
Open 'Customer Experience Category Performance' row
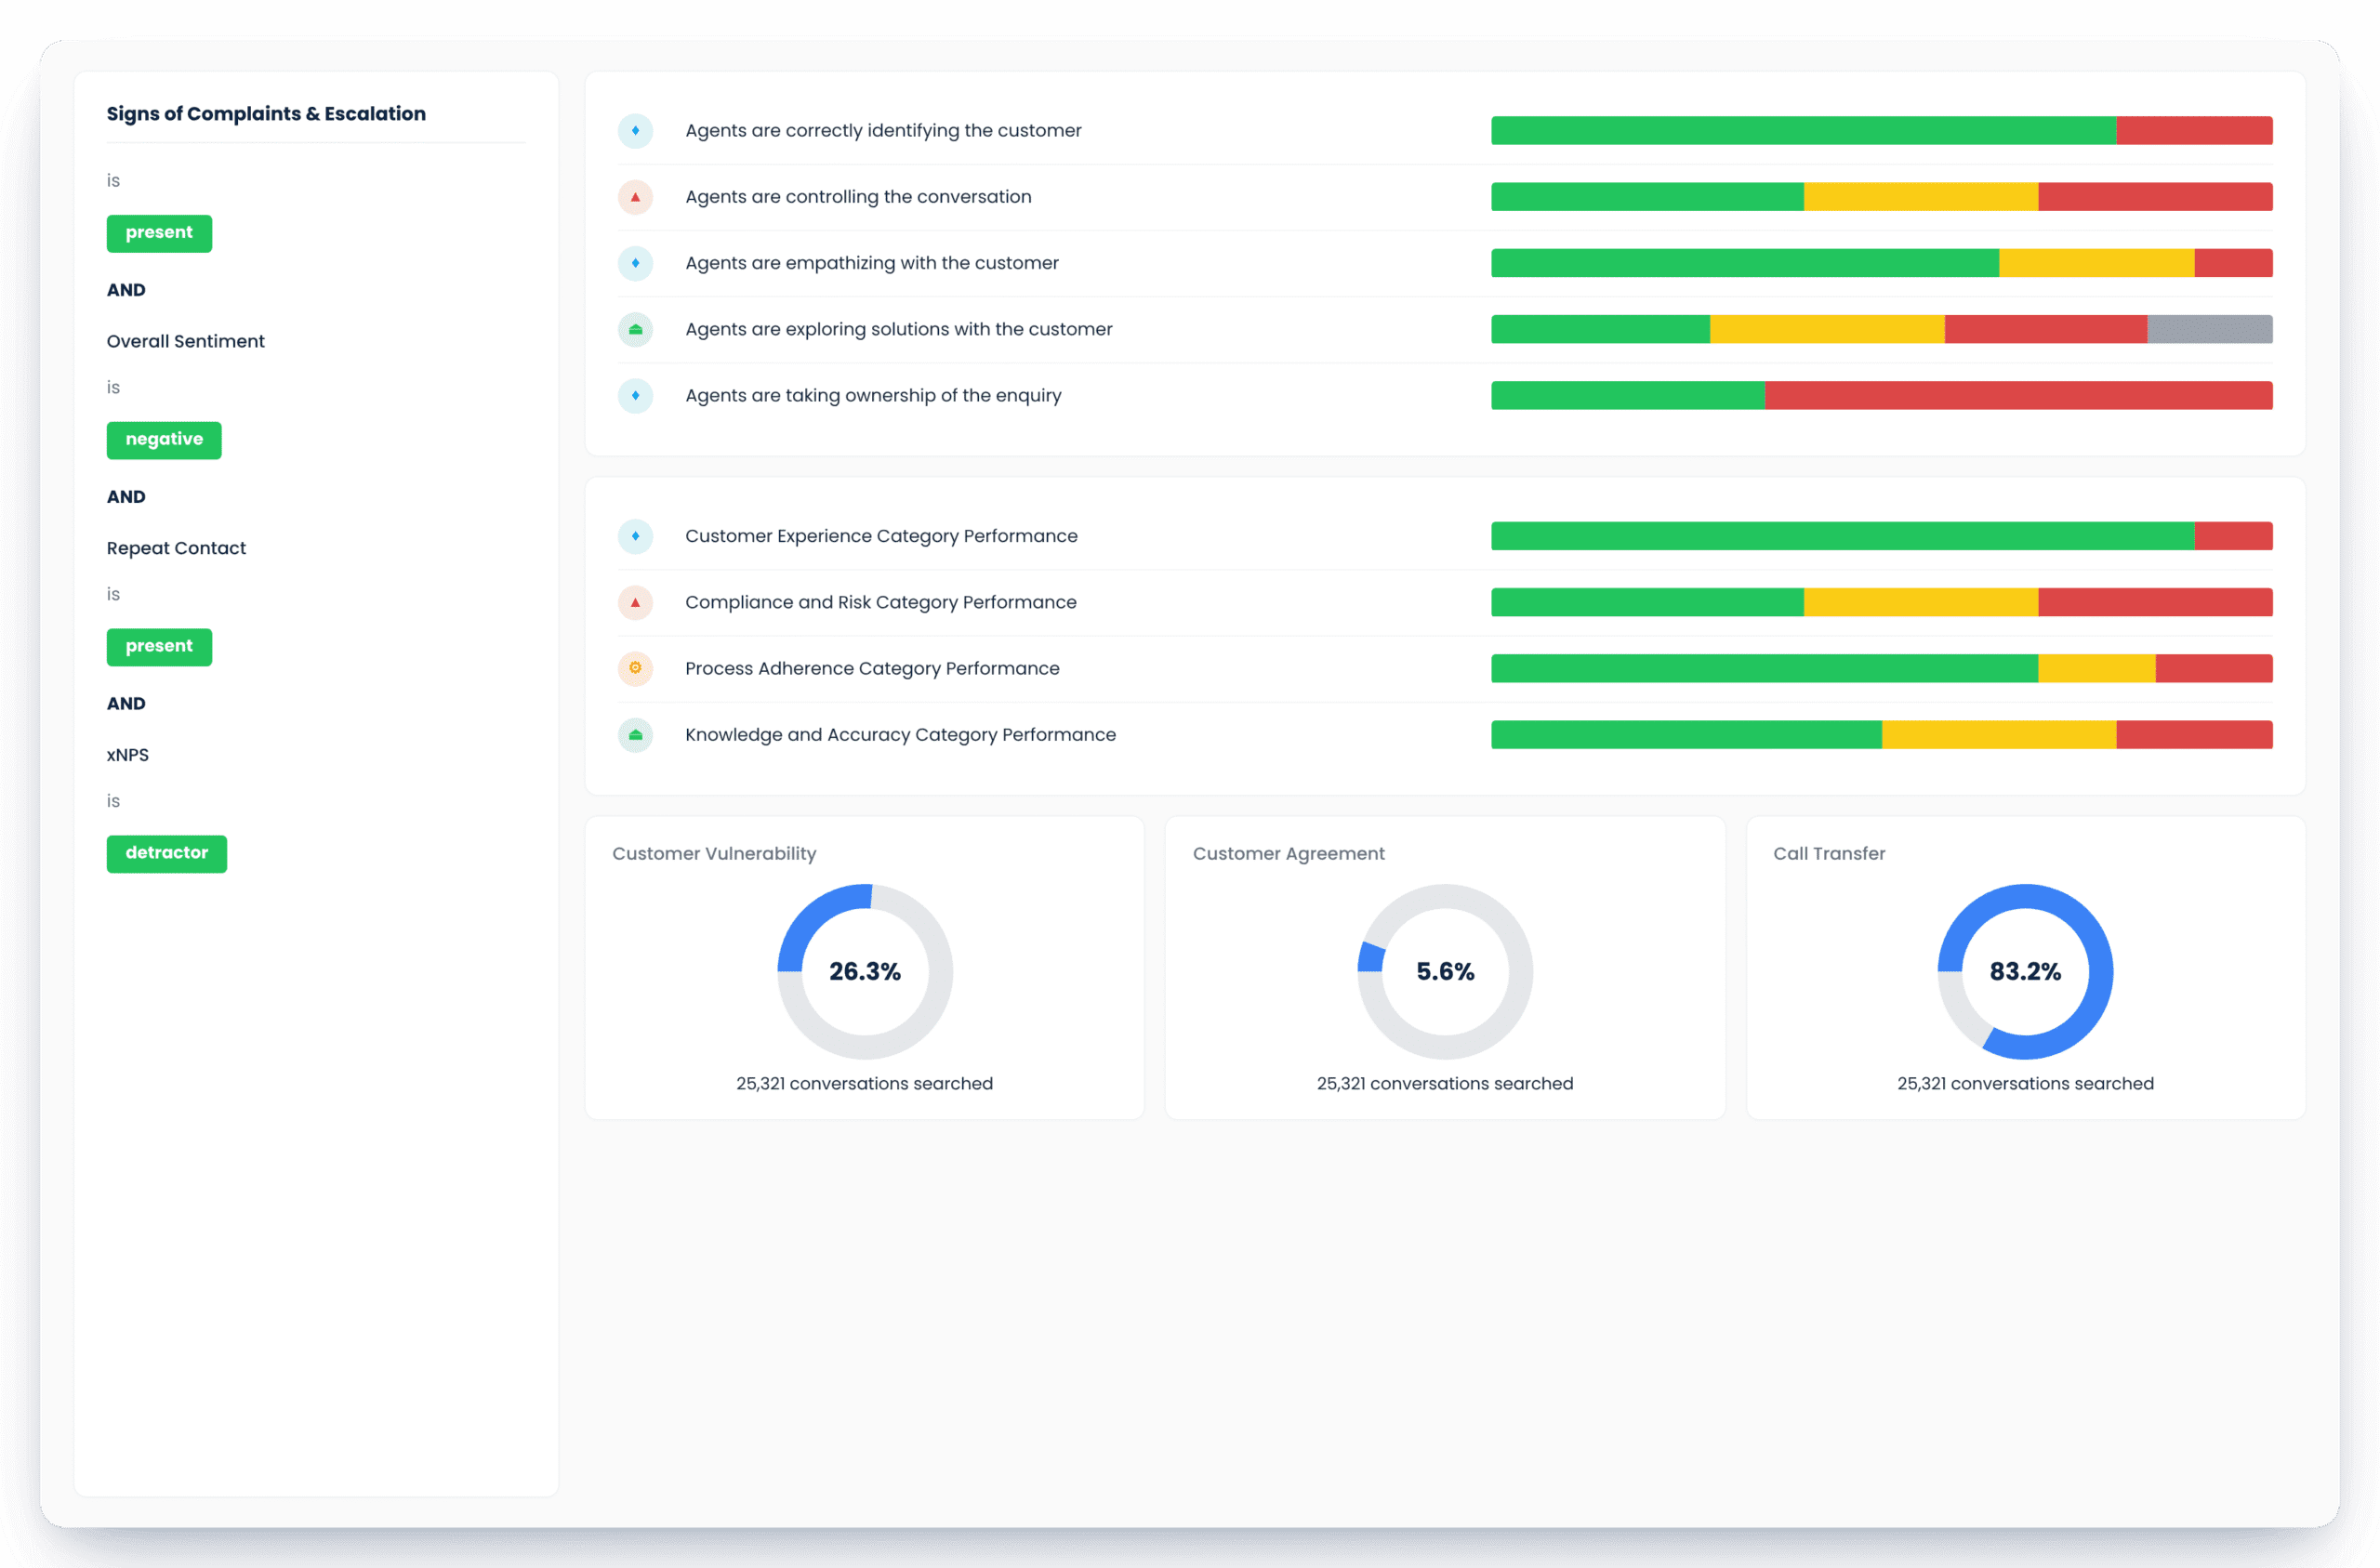click(x=1445, y=536)
